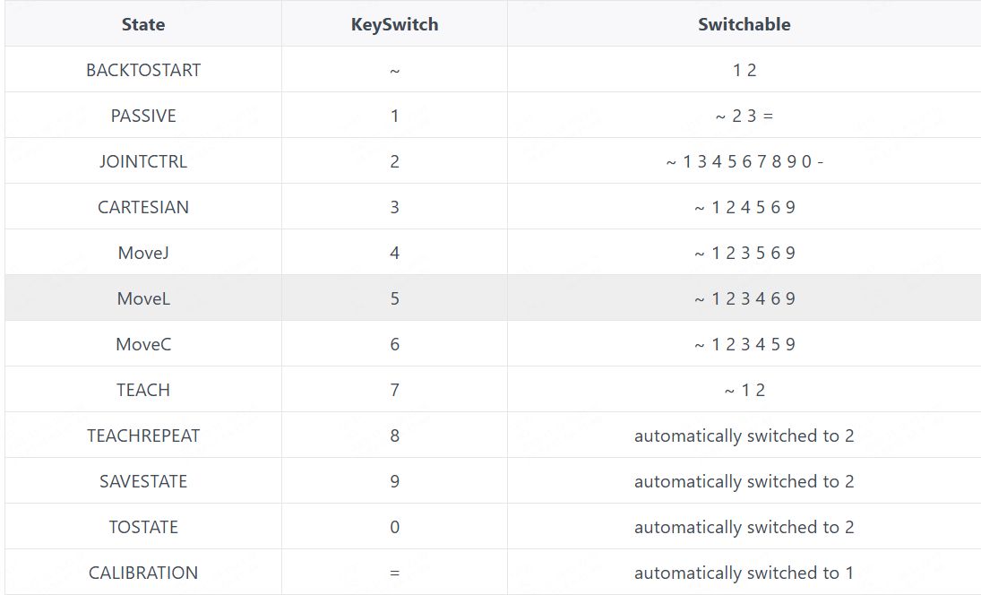Select the PASSIVE state cell
Viewport: 981px width, 595px height.
[x=143, y=115]
